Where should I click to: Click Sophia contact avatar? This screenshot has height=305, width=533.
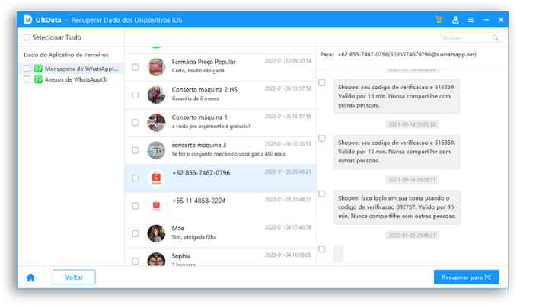click(156, 259)
